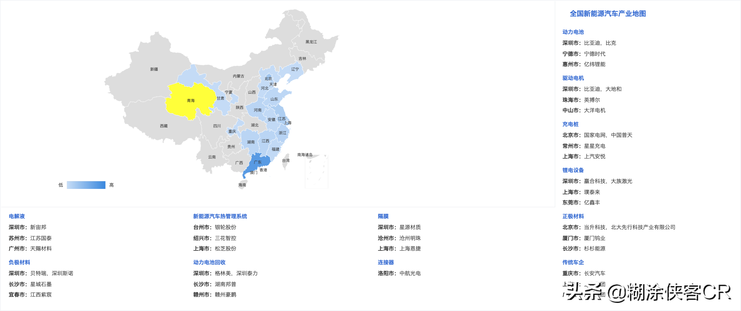Screen dimensions: 741x311
Task: Select Hubei (湖北) province on the map
Action: click(255, 125)
